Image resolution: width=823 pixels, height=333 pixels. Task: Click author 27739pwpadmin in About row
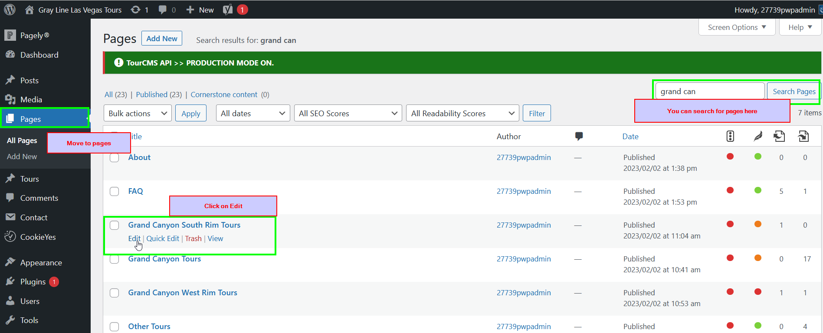click(x=524, y=157)
